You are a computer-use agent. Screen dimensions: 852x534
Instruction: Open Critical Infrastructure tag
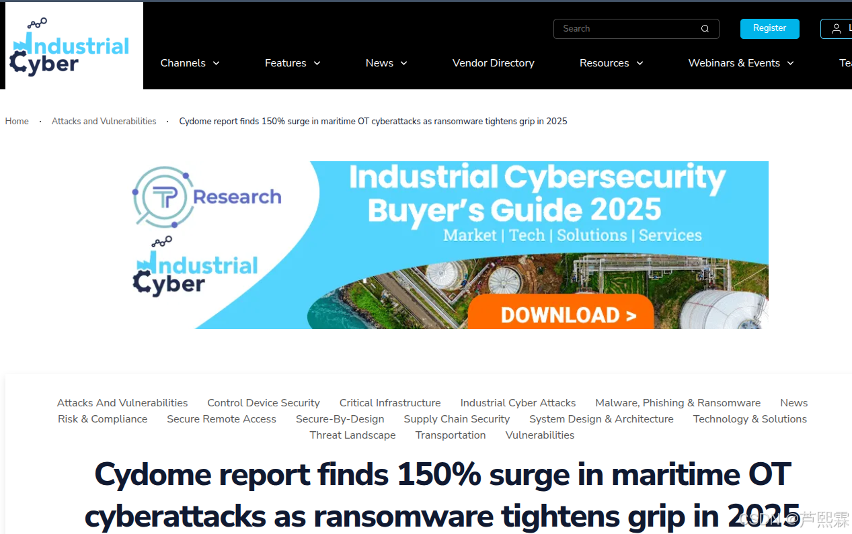pos(390,403)
